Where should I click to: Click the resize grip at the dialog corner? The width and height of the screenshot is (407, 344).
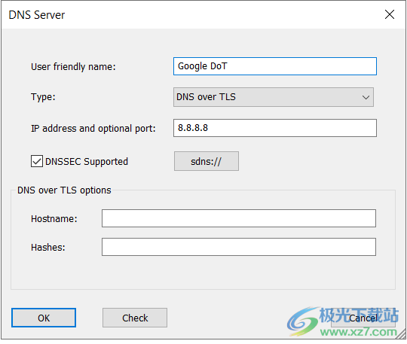point(401,334)
